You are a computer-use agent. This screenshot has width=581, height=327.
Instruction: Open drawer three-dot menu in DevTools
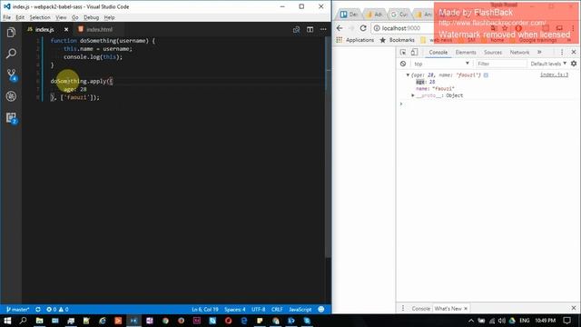(403, 309)
